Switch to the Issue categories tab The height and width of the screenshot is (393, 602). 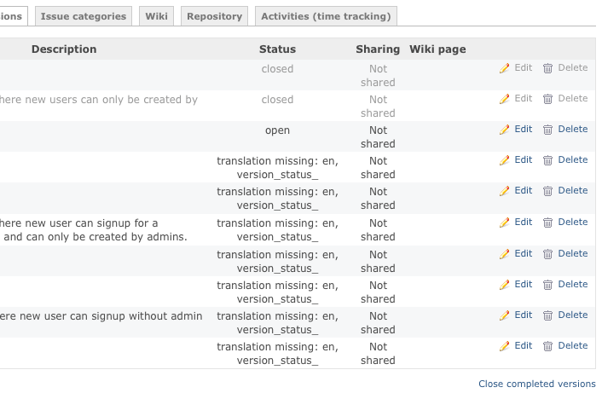tap(84, 16)
